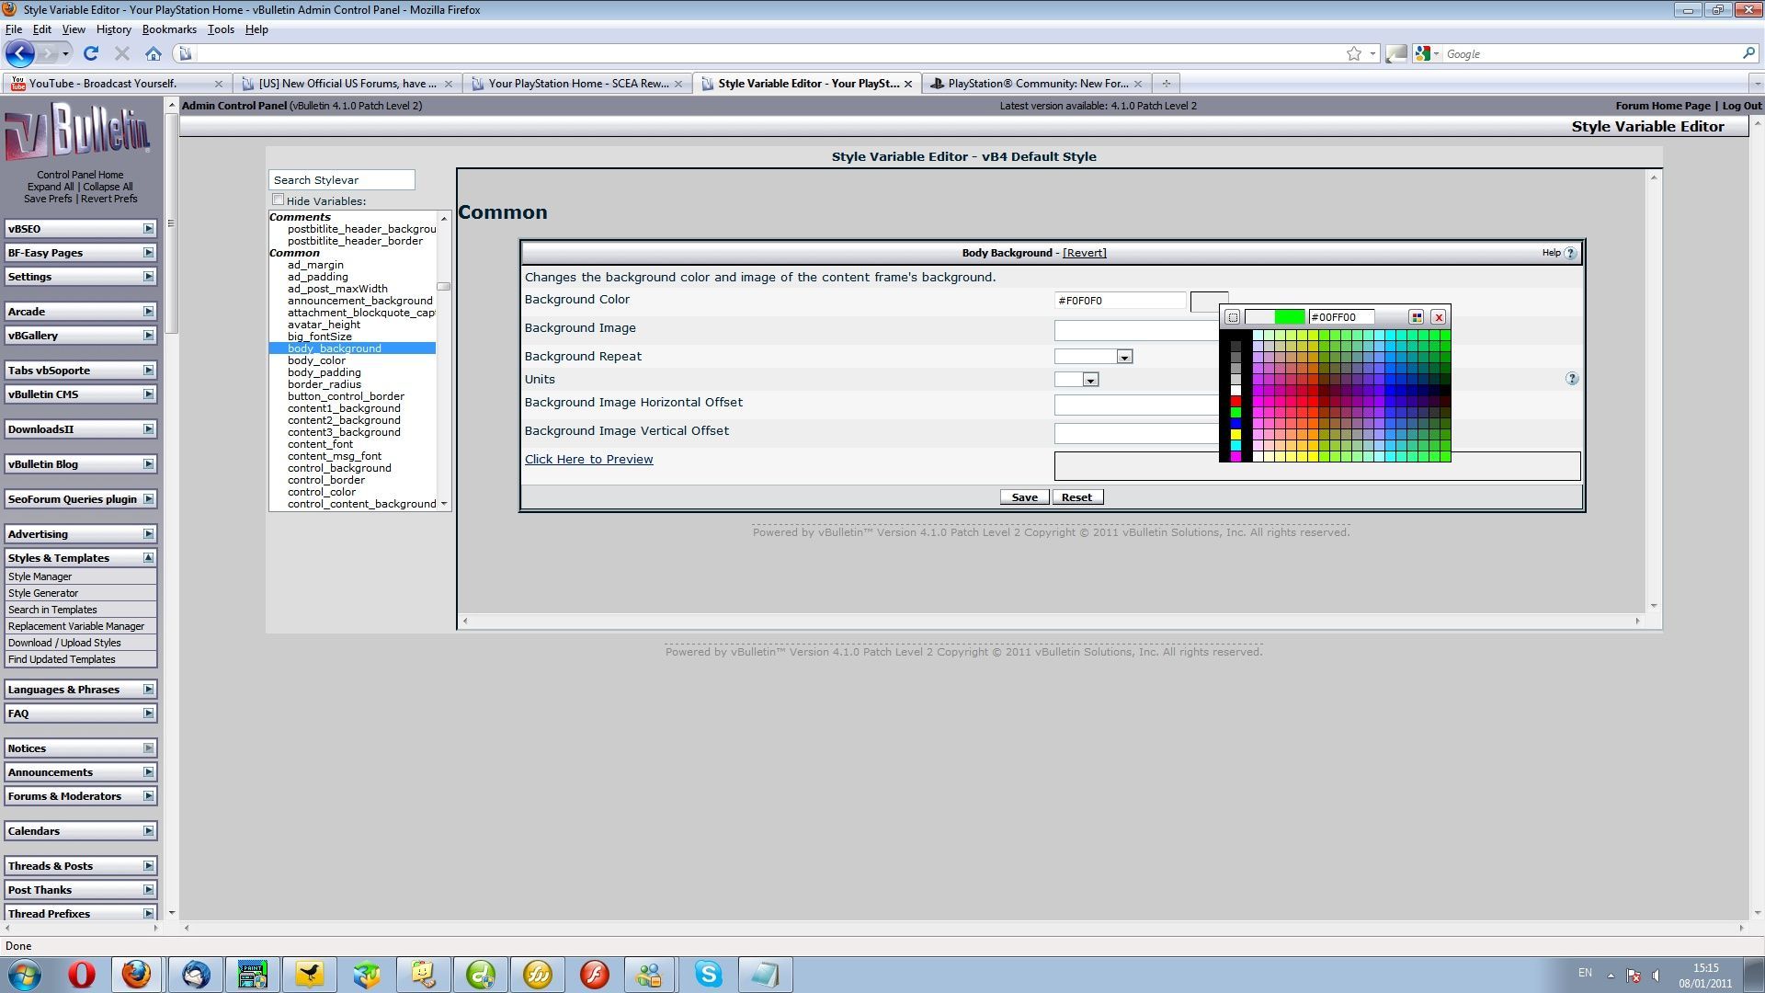This screenshot has height=993, width=1765.
Task: Open the Windows Start menu
Action: point(25,974)
